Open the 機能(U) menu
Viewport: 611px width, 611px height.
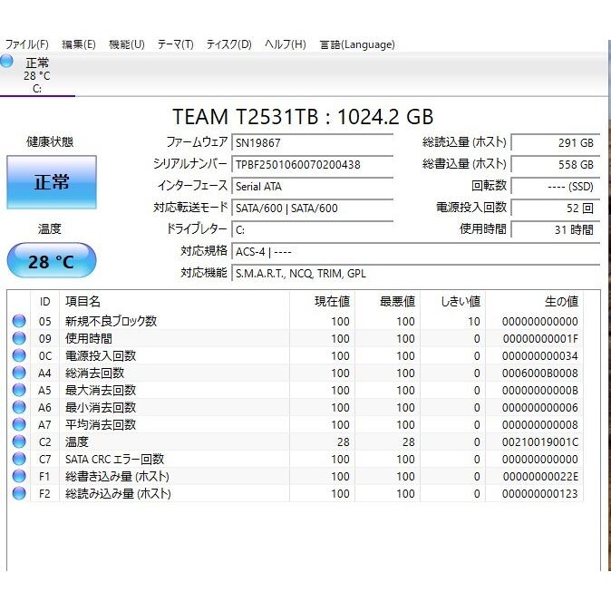(127, 44)
